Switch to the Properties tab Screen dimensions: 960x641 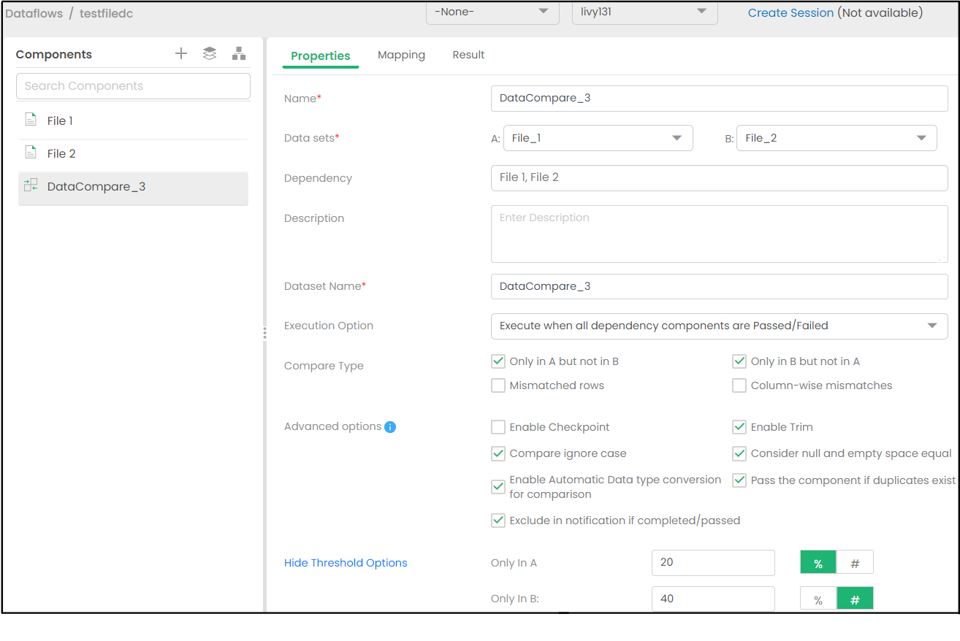321,55
